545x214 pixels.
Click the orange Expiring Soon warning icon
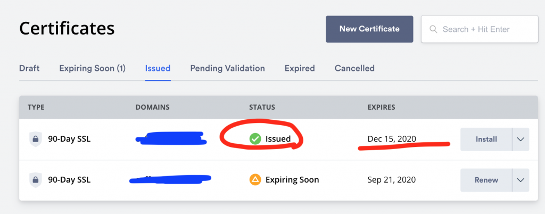tap(255, 180)
